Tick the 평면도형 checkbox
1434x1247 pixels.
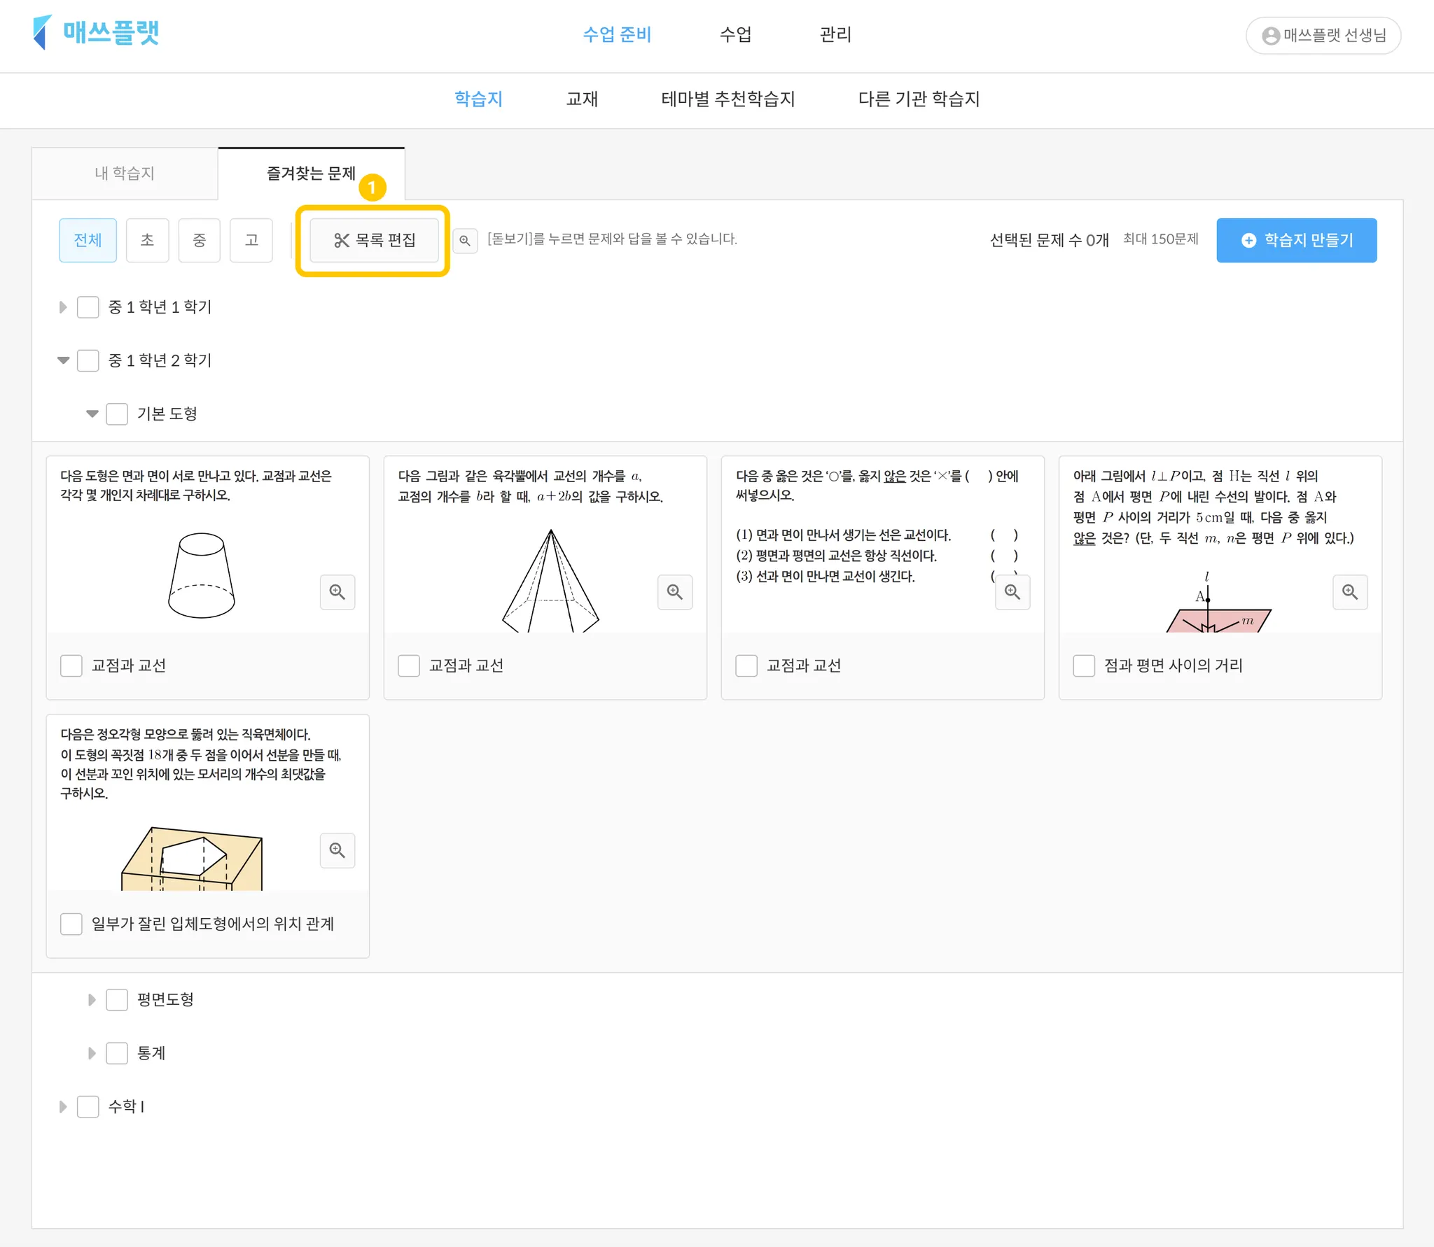coord(117,999)
